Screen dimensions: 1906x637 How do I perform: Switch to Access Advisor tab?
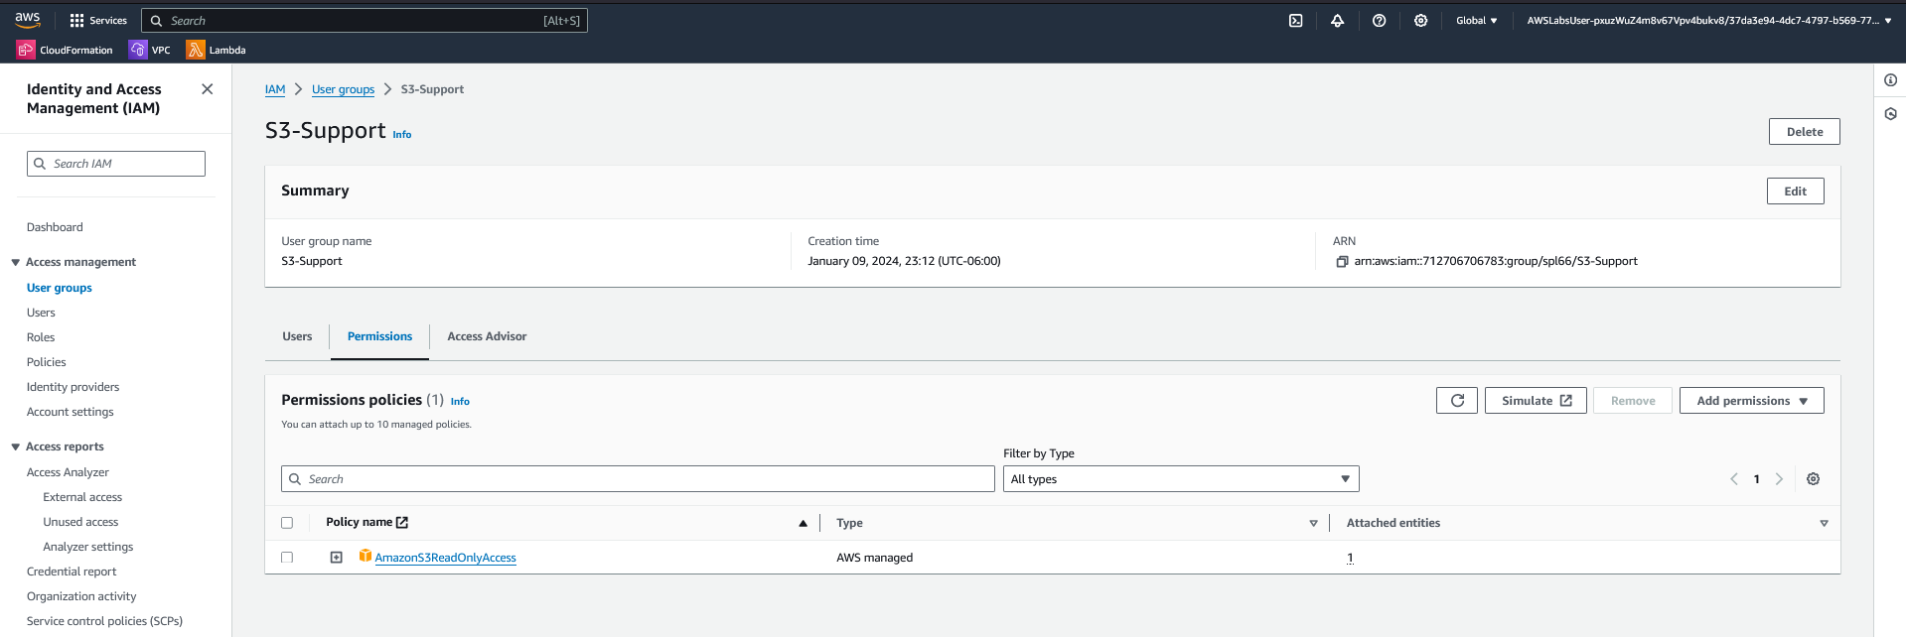[487, 336]
